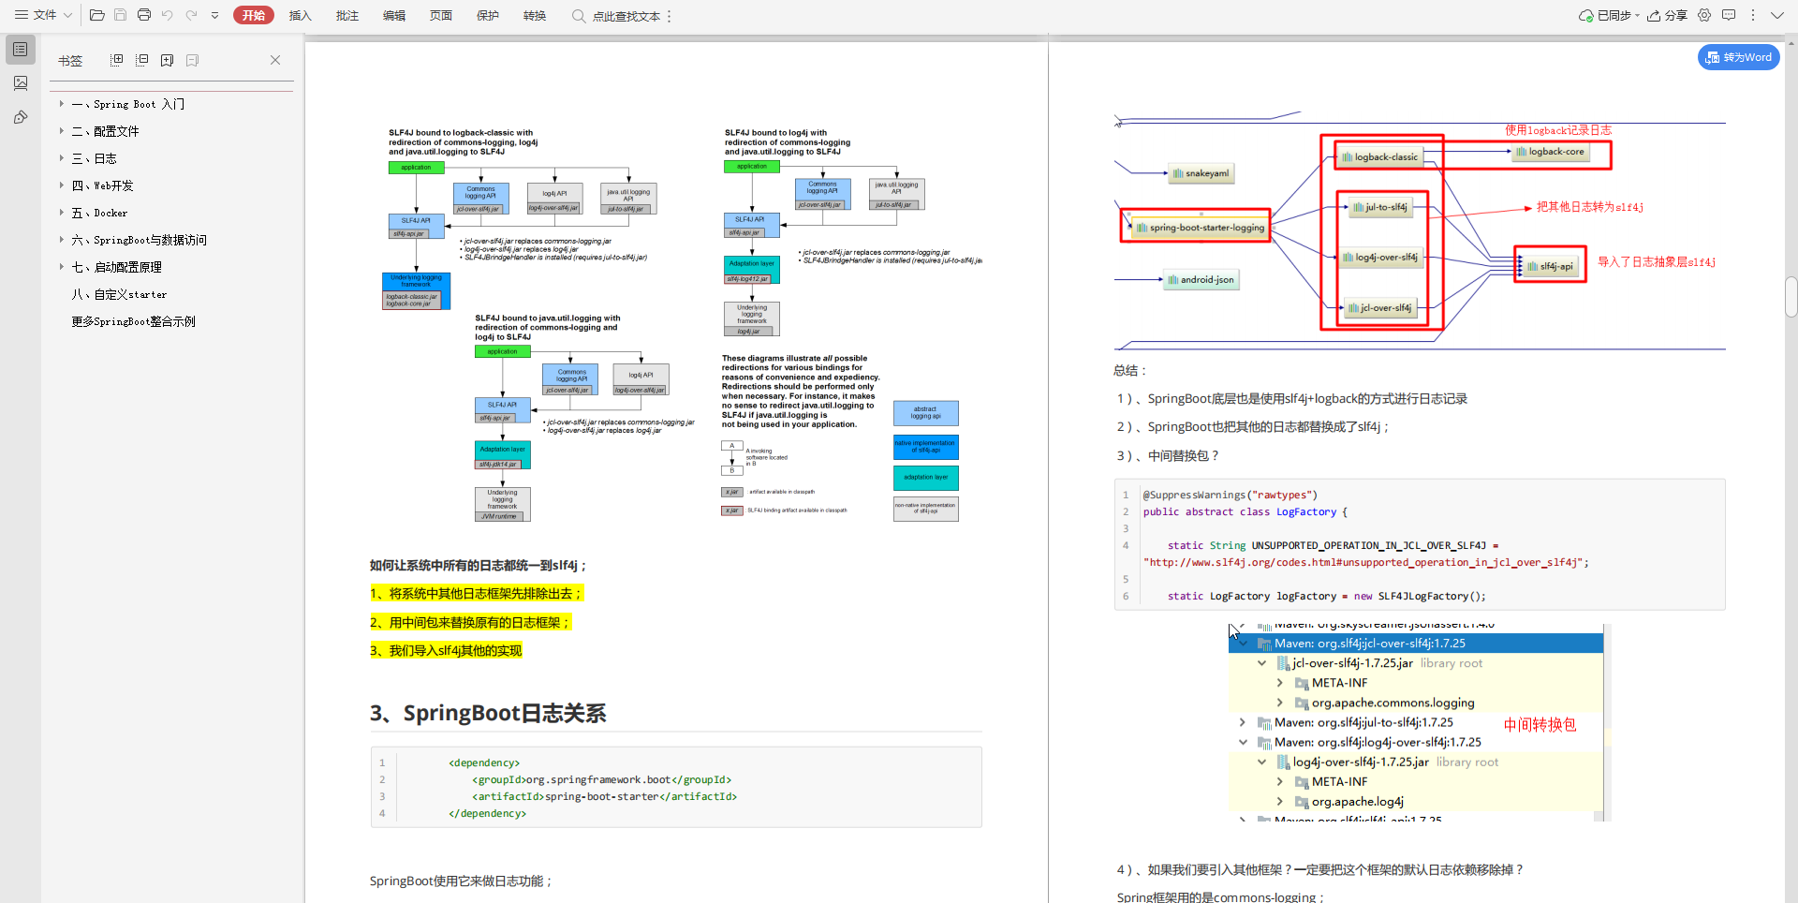Open the quick access toolbar dropdown
The width and height of the screenshot is (1798, 903).
click(215, 15)
